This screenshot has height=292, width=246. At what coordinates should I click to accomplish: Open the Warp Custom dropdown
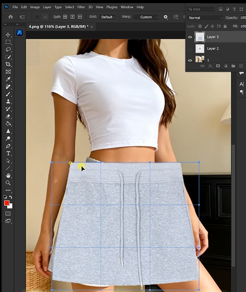pos(146,17)
